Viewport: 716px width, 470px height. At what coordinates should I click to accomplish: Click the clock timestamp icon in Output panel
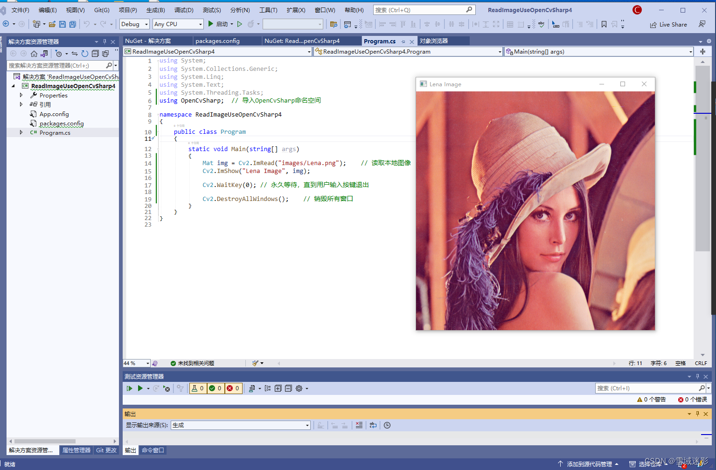(x=387, y=425)
